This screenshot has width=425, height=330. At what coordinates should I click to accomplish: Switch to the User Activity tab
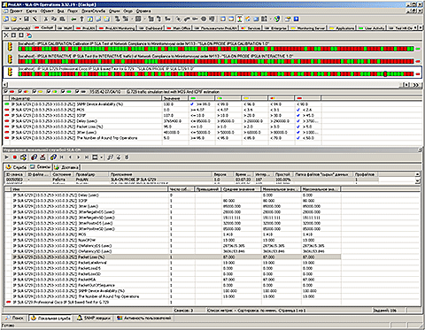pos(372,28)
